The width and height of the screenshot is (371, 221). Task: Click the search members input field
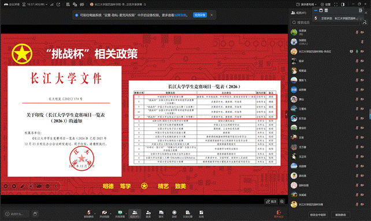(x=325, y=23)
